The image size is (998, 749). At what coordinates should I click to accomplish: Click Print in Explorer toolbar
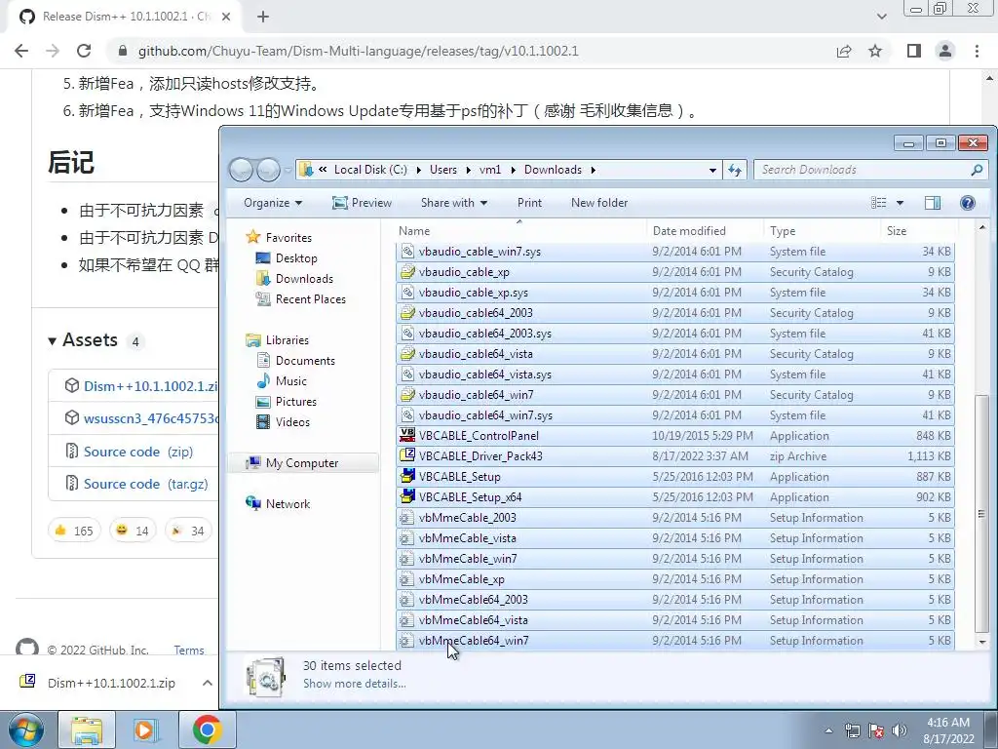pos(529,203)
